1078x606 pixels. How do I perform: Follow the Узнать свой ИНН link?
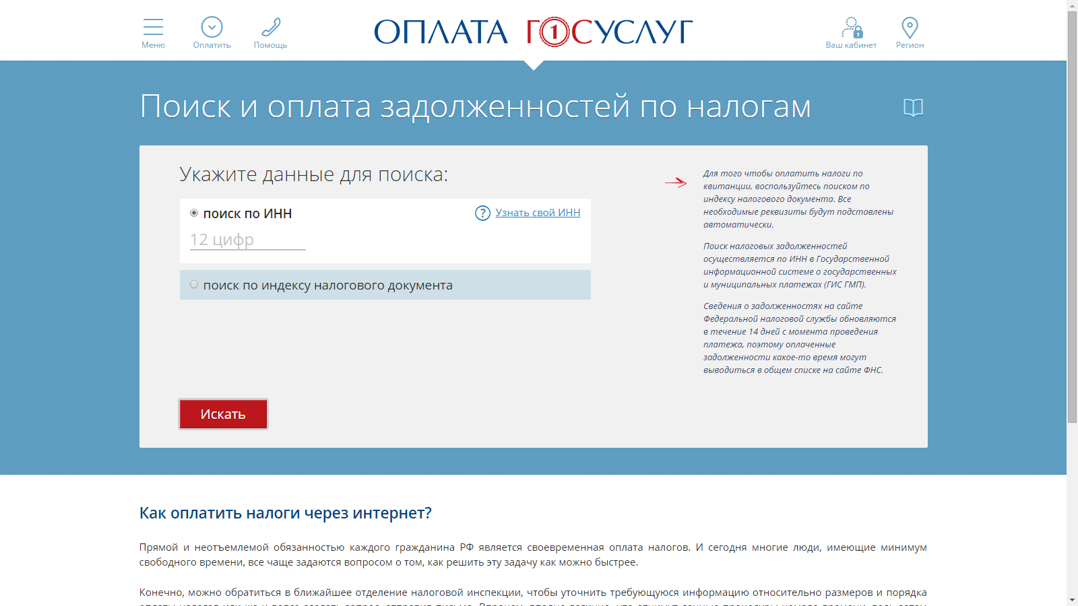tap(538, 213)
